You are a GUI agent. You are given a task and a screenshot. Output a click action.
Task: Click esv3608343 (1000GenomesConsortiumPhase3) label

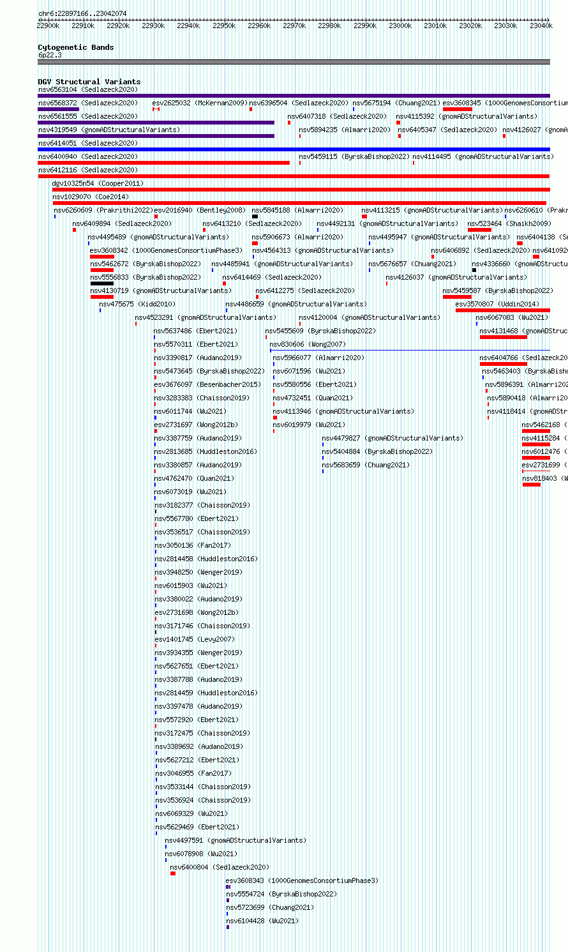(x=303, y=880)
